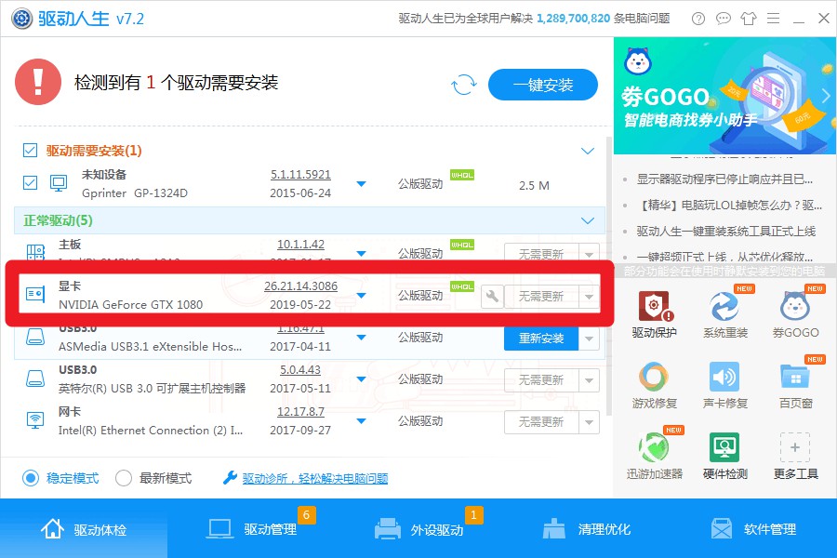Click the 一键安装 button
Viewport: 837px width, 558px height.
543,85
